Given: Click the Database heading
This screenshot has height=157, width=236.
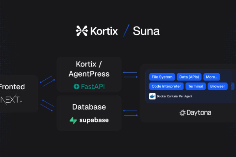Looking at the screenshot, I should click(89, 107).
